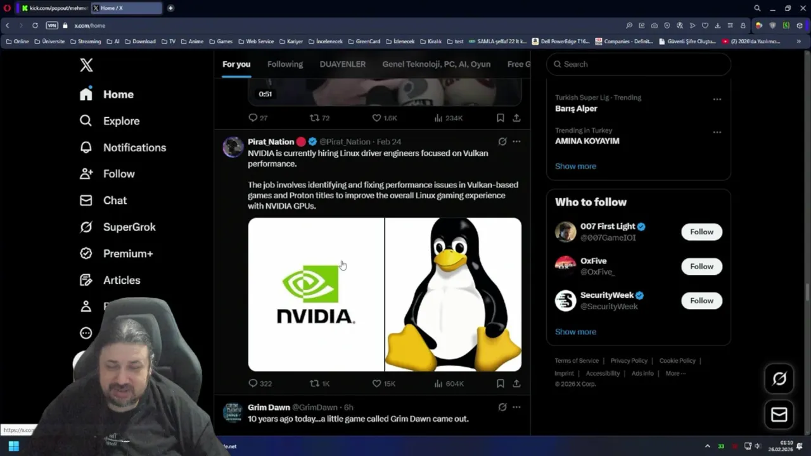Open the Windows Start button
Image resolution: width=811 pixels, height=456 pixels.
click(x=13, y=446)
